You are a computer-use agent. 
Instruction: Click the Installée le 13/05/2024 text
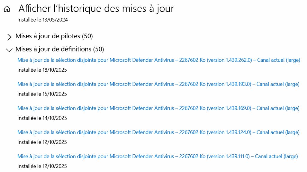tap(43, 20)
